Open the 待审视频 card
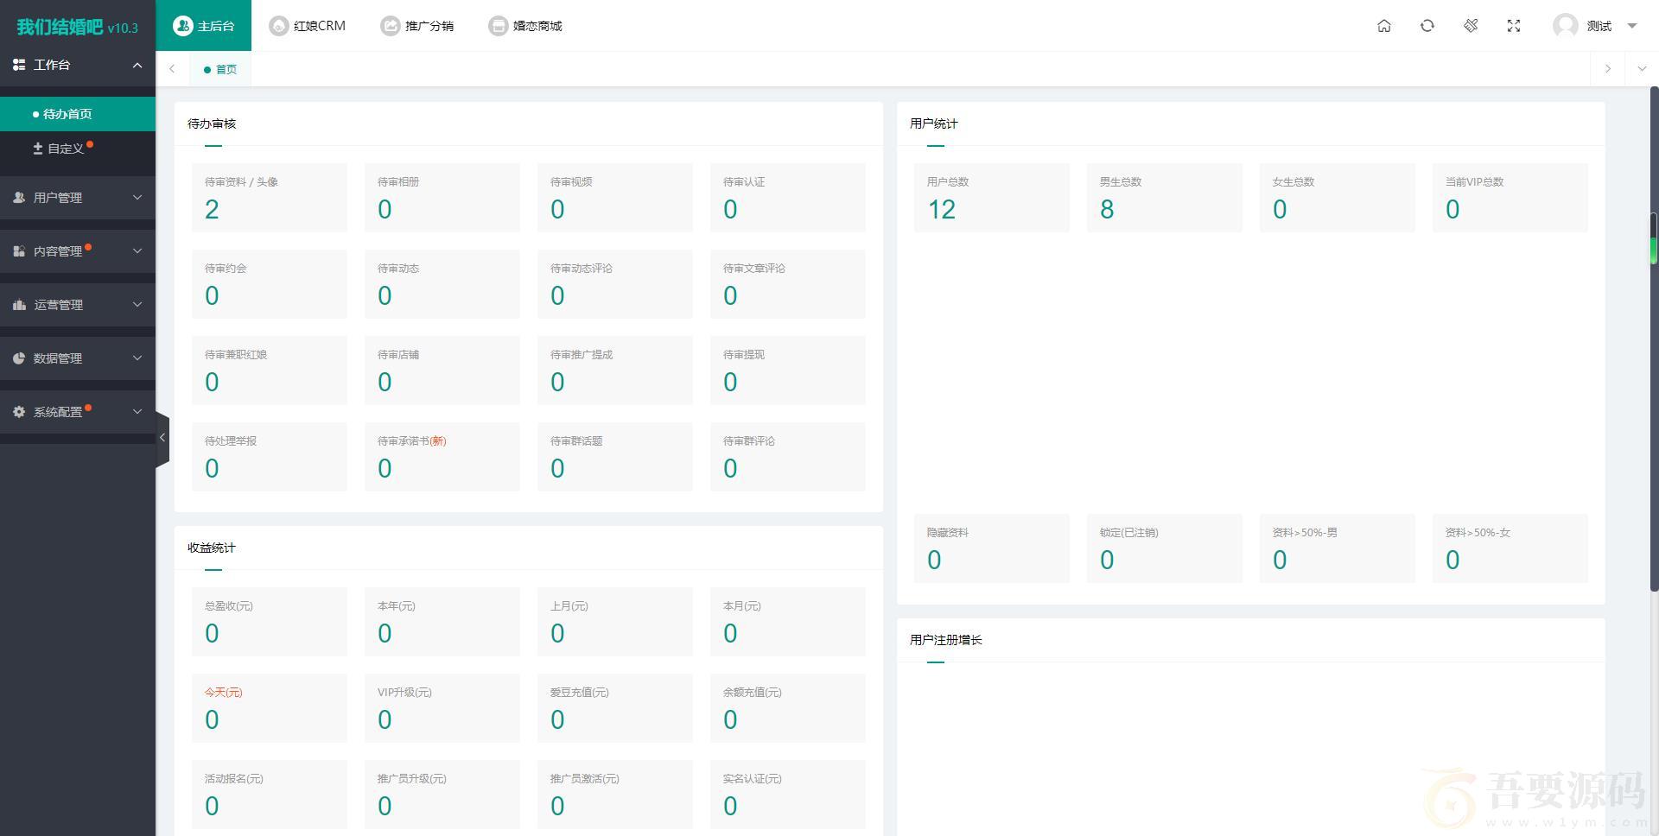 [x=615, y=198]
